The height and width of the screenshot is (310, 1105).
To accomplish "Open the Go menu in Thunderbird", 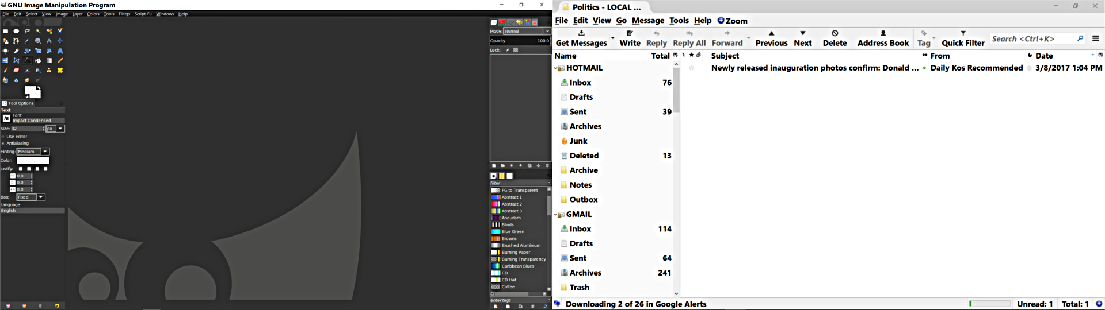I will (x=621, y=21).
